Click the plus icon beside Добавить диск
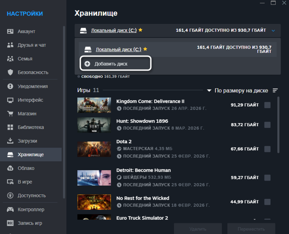The image size is (289, 234). (87, 64)
